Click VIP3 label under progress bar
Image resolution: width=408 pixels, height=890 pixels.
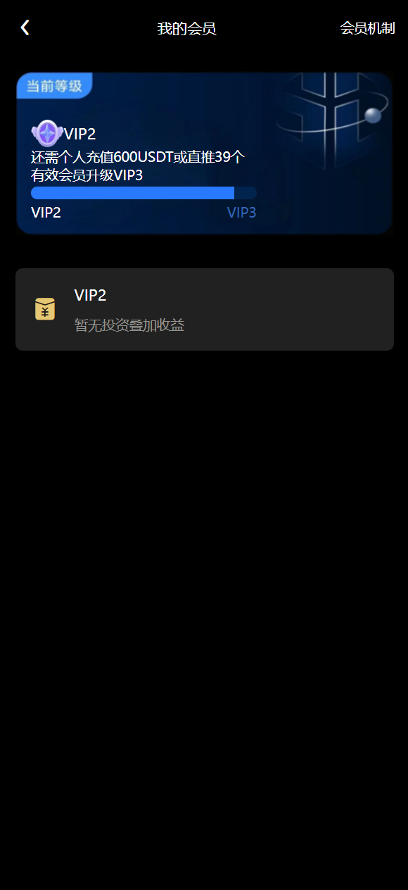241,213
